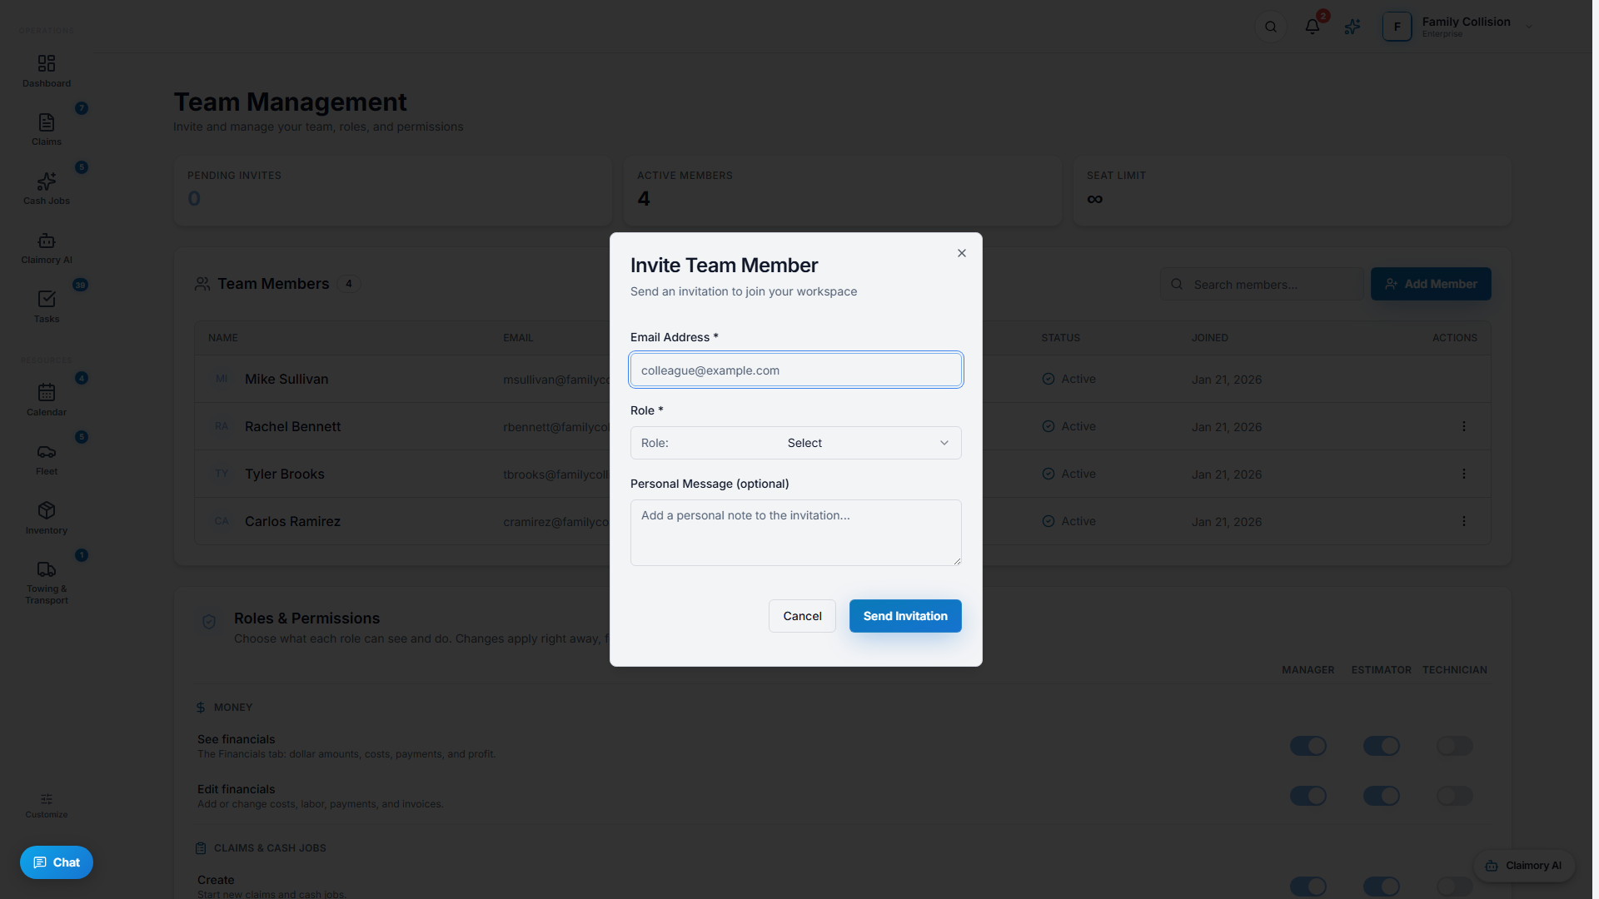Click Send Invitation button
Screen dimensions: 1599x899
pyautogui.click(x=905, y=616)
